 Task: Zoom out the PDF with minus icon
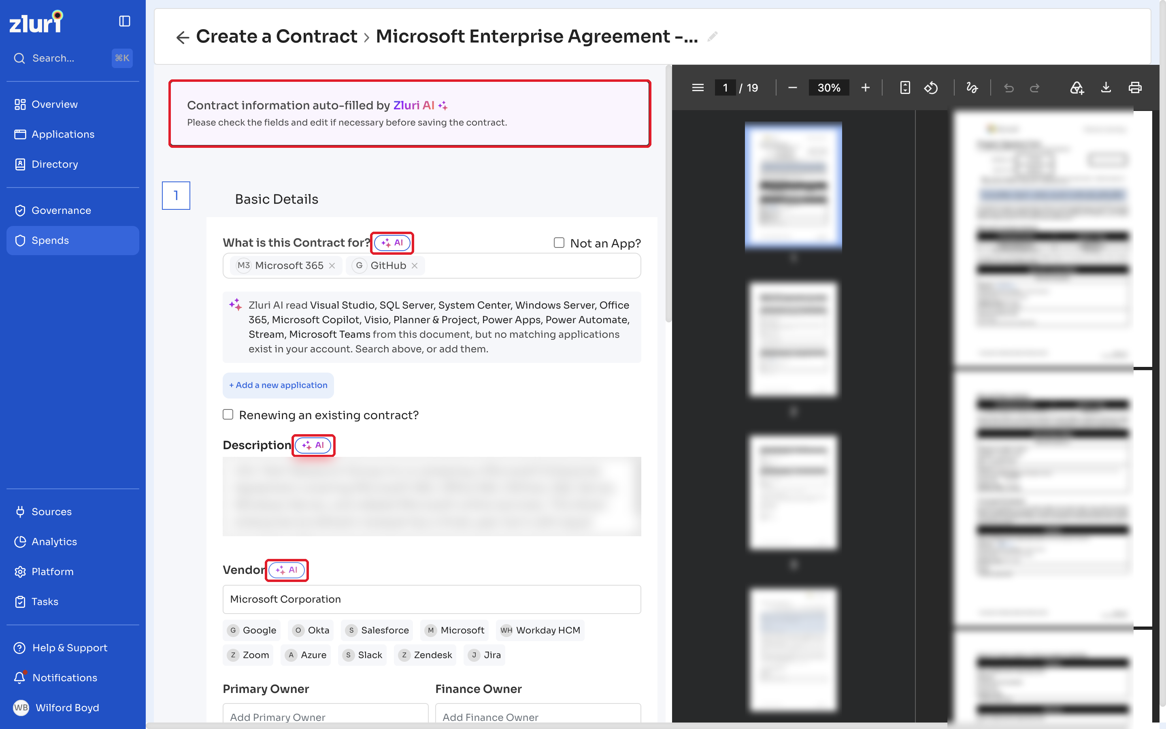pos(793,88)
